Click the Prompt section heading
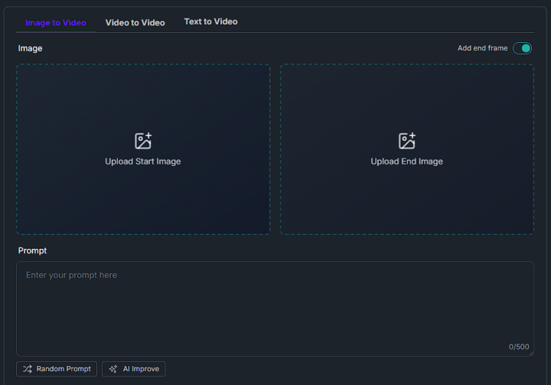 (33, 250)
